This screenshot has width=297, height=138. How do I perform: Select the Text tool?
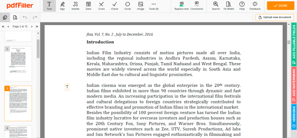[x=49, y=6]
